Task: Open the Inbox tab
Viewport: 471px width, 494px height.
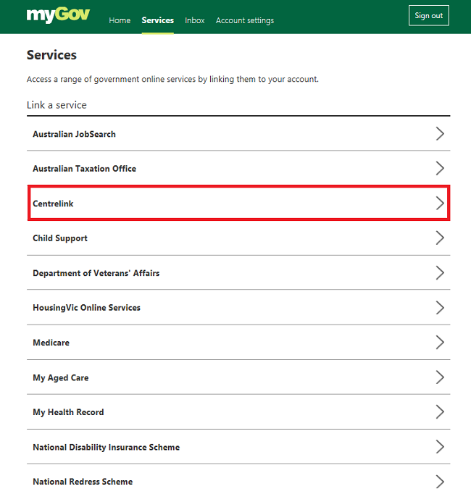Action: click(194, 20)
